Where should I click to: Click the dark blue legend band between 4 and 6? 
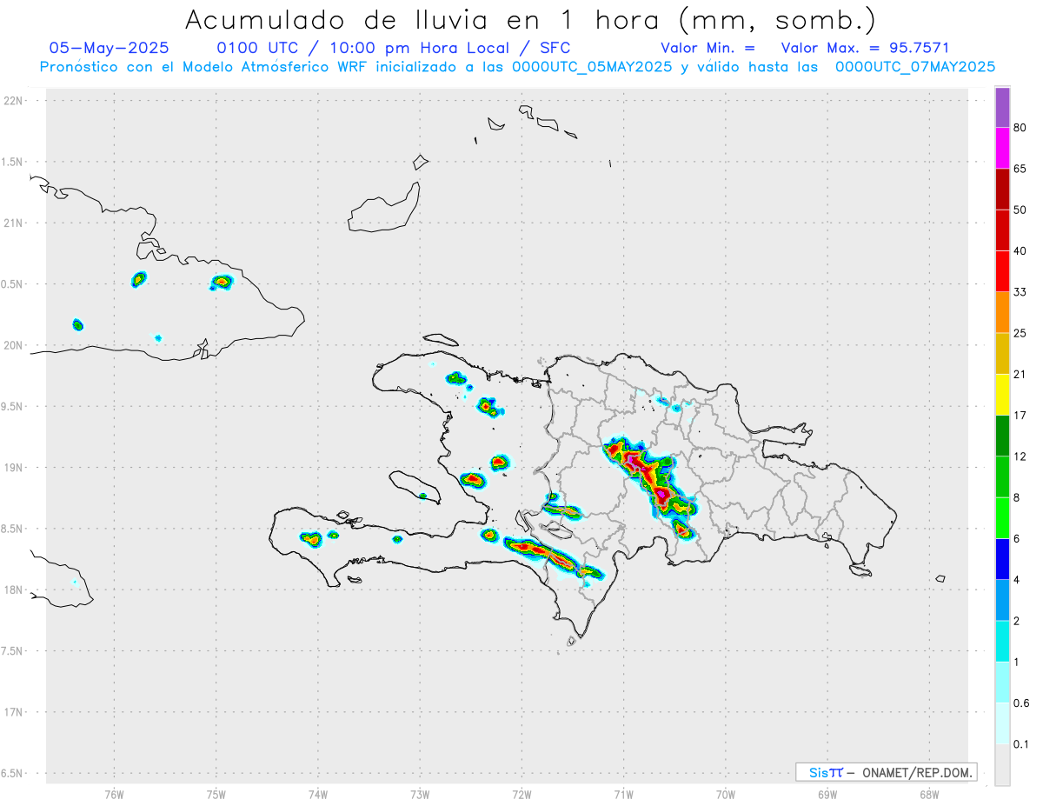(x=1002, y=559)
